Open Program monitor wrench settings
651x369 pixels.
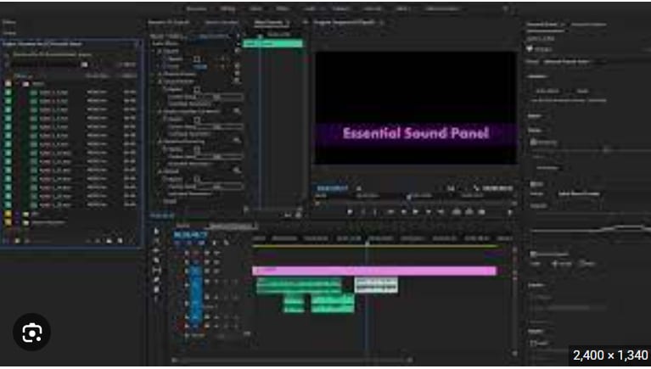(x=477, y=188)
